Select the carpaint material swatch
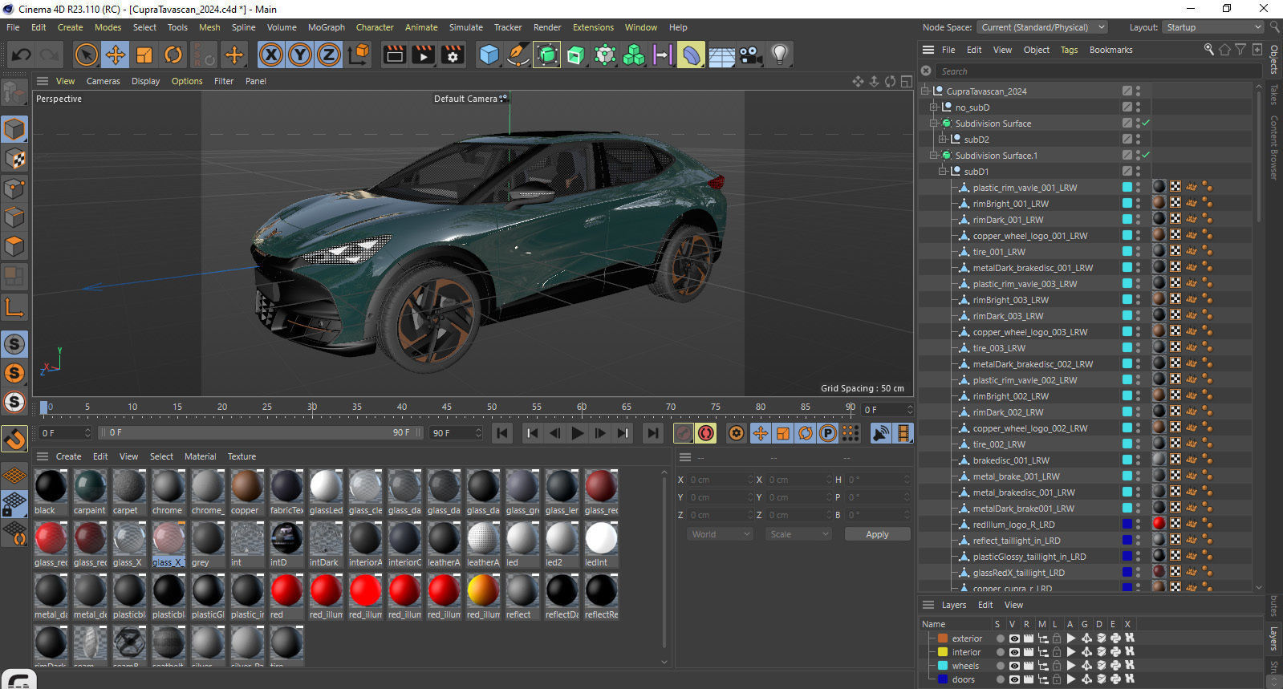This screenshot has width=1283, height=689. click(90, 491)
